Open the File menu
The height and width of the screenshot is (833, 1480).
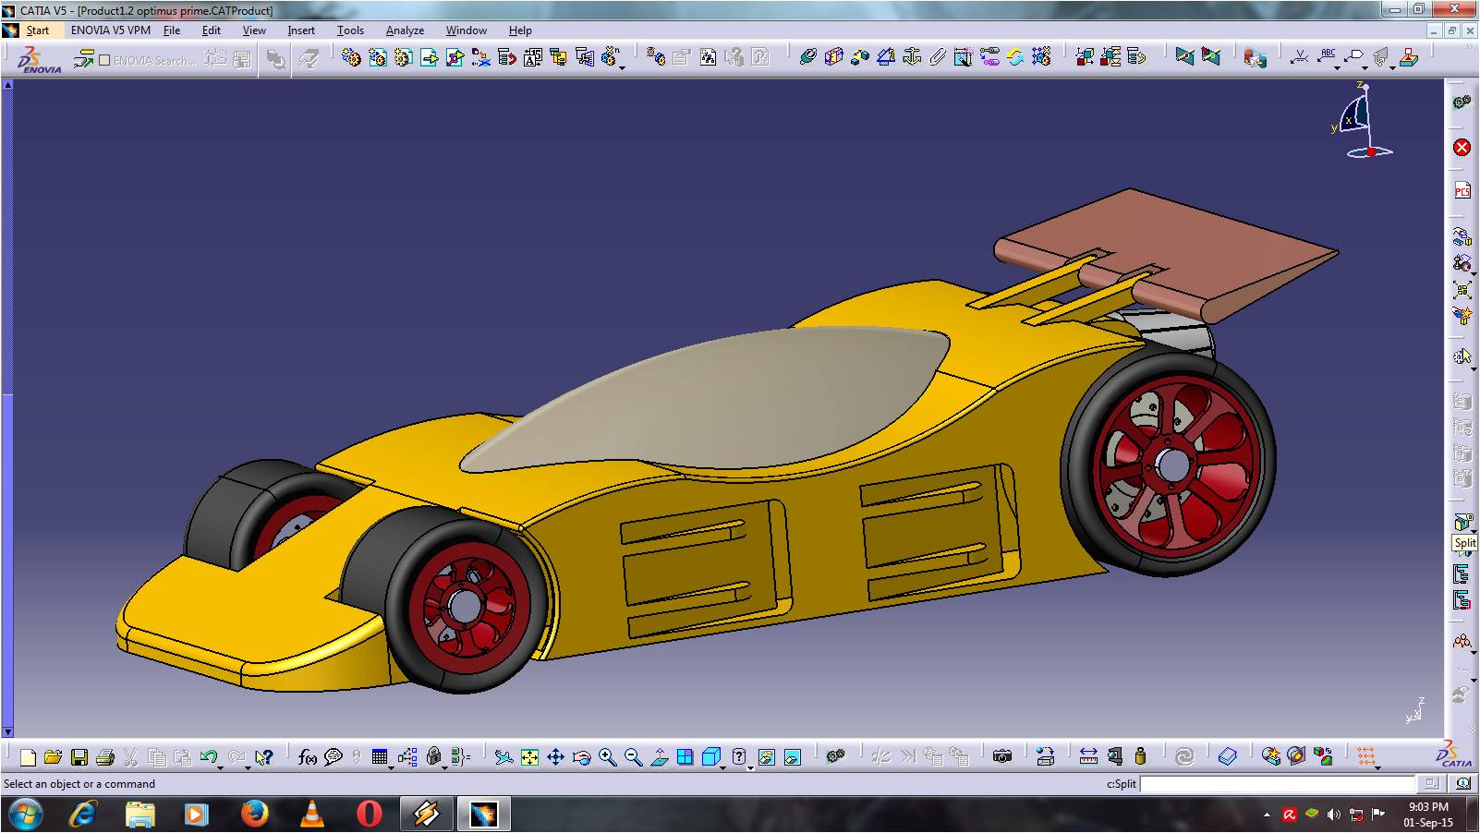pos(172,30)
